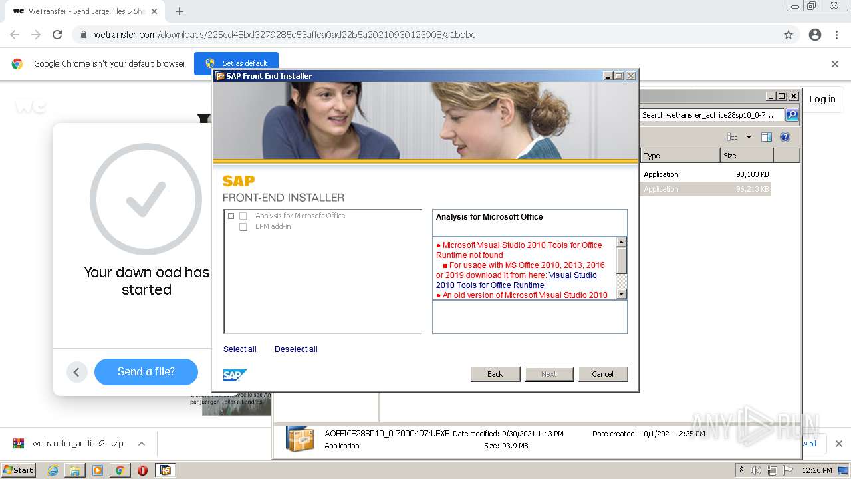Go forward in Chrome browser history

pos(36,35)
